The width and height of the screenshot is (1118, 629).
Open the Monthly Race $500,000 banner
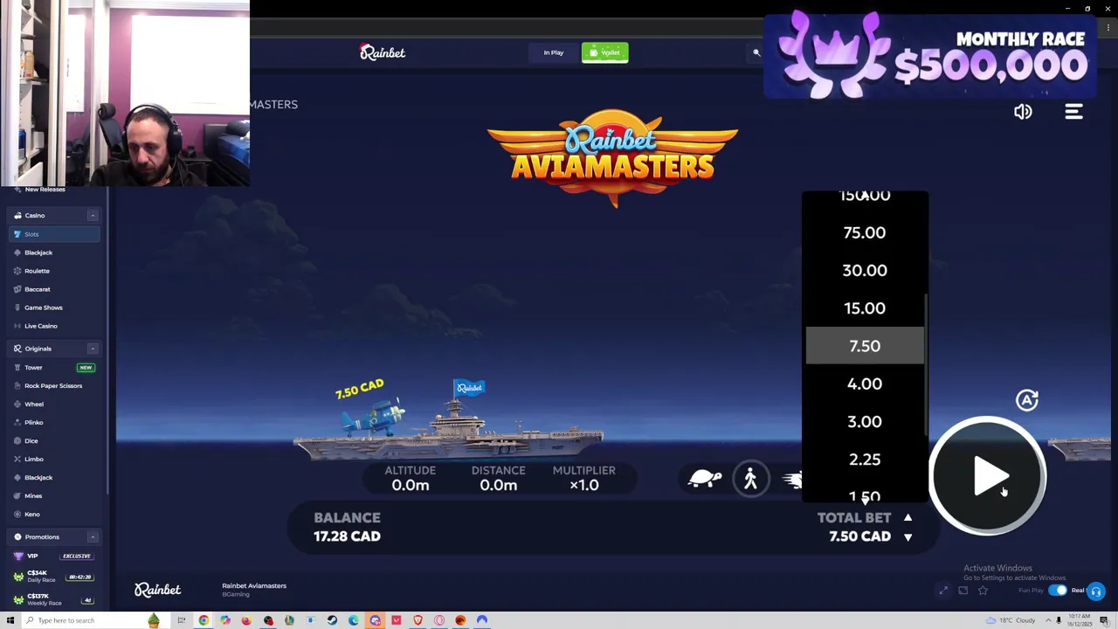(930, 55)
